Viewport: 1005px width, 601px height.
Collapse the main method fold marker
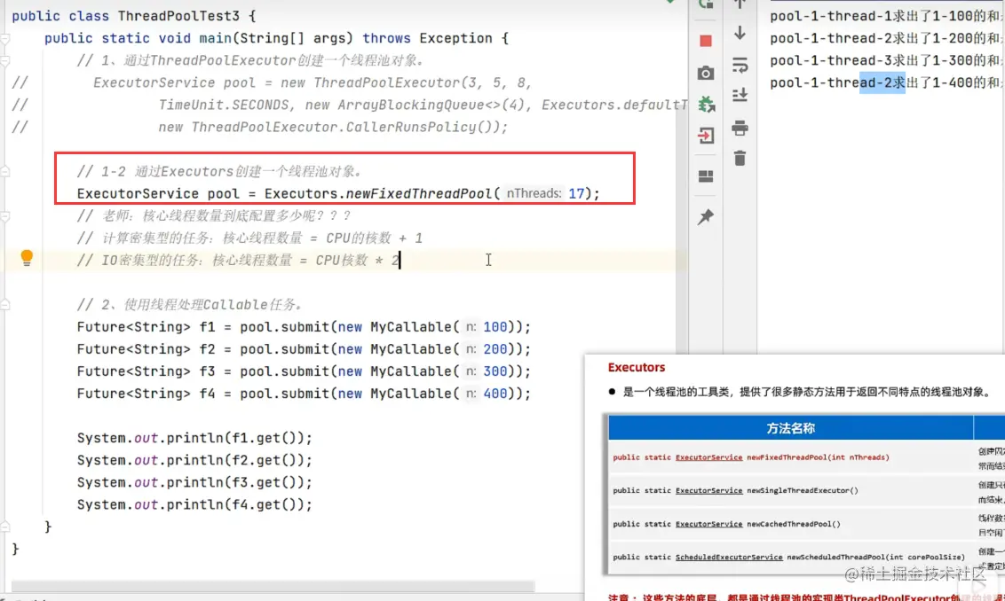pos(5,39)
